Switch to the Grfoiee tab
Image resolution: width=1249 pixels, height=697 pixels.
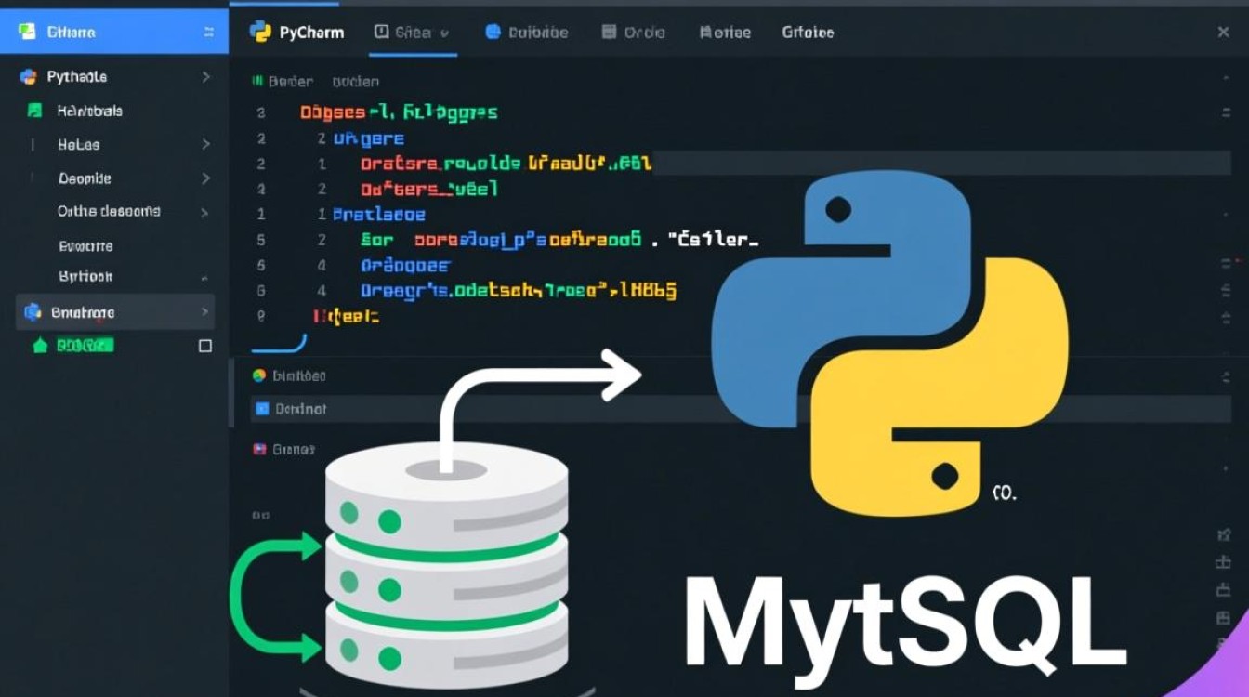point(807,32)
